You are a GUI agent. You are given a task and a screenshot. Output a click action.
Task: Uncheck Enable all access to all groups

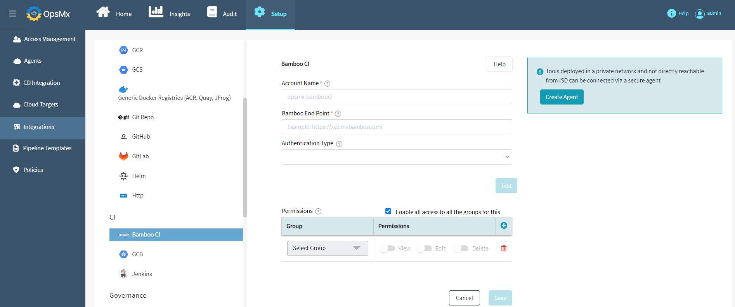pyautogui.click(x=388, y=211)
